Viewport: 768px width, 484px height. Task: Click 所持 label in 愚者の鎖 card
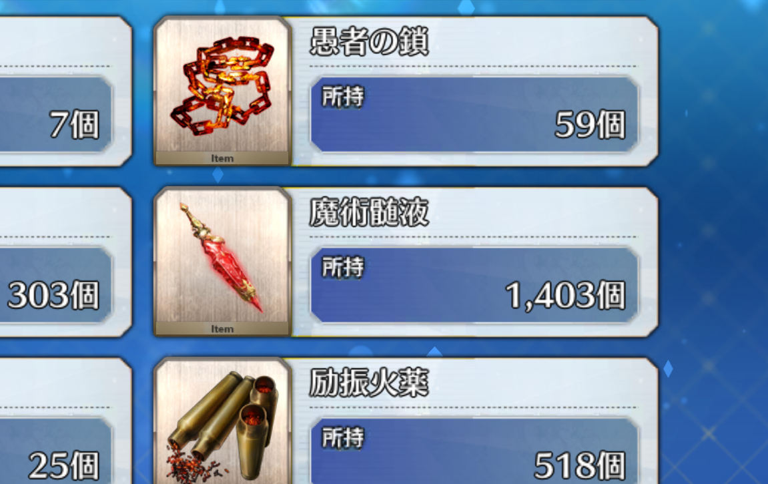pyautogui.click(x=343, y=97)
